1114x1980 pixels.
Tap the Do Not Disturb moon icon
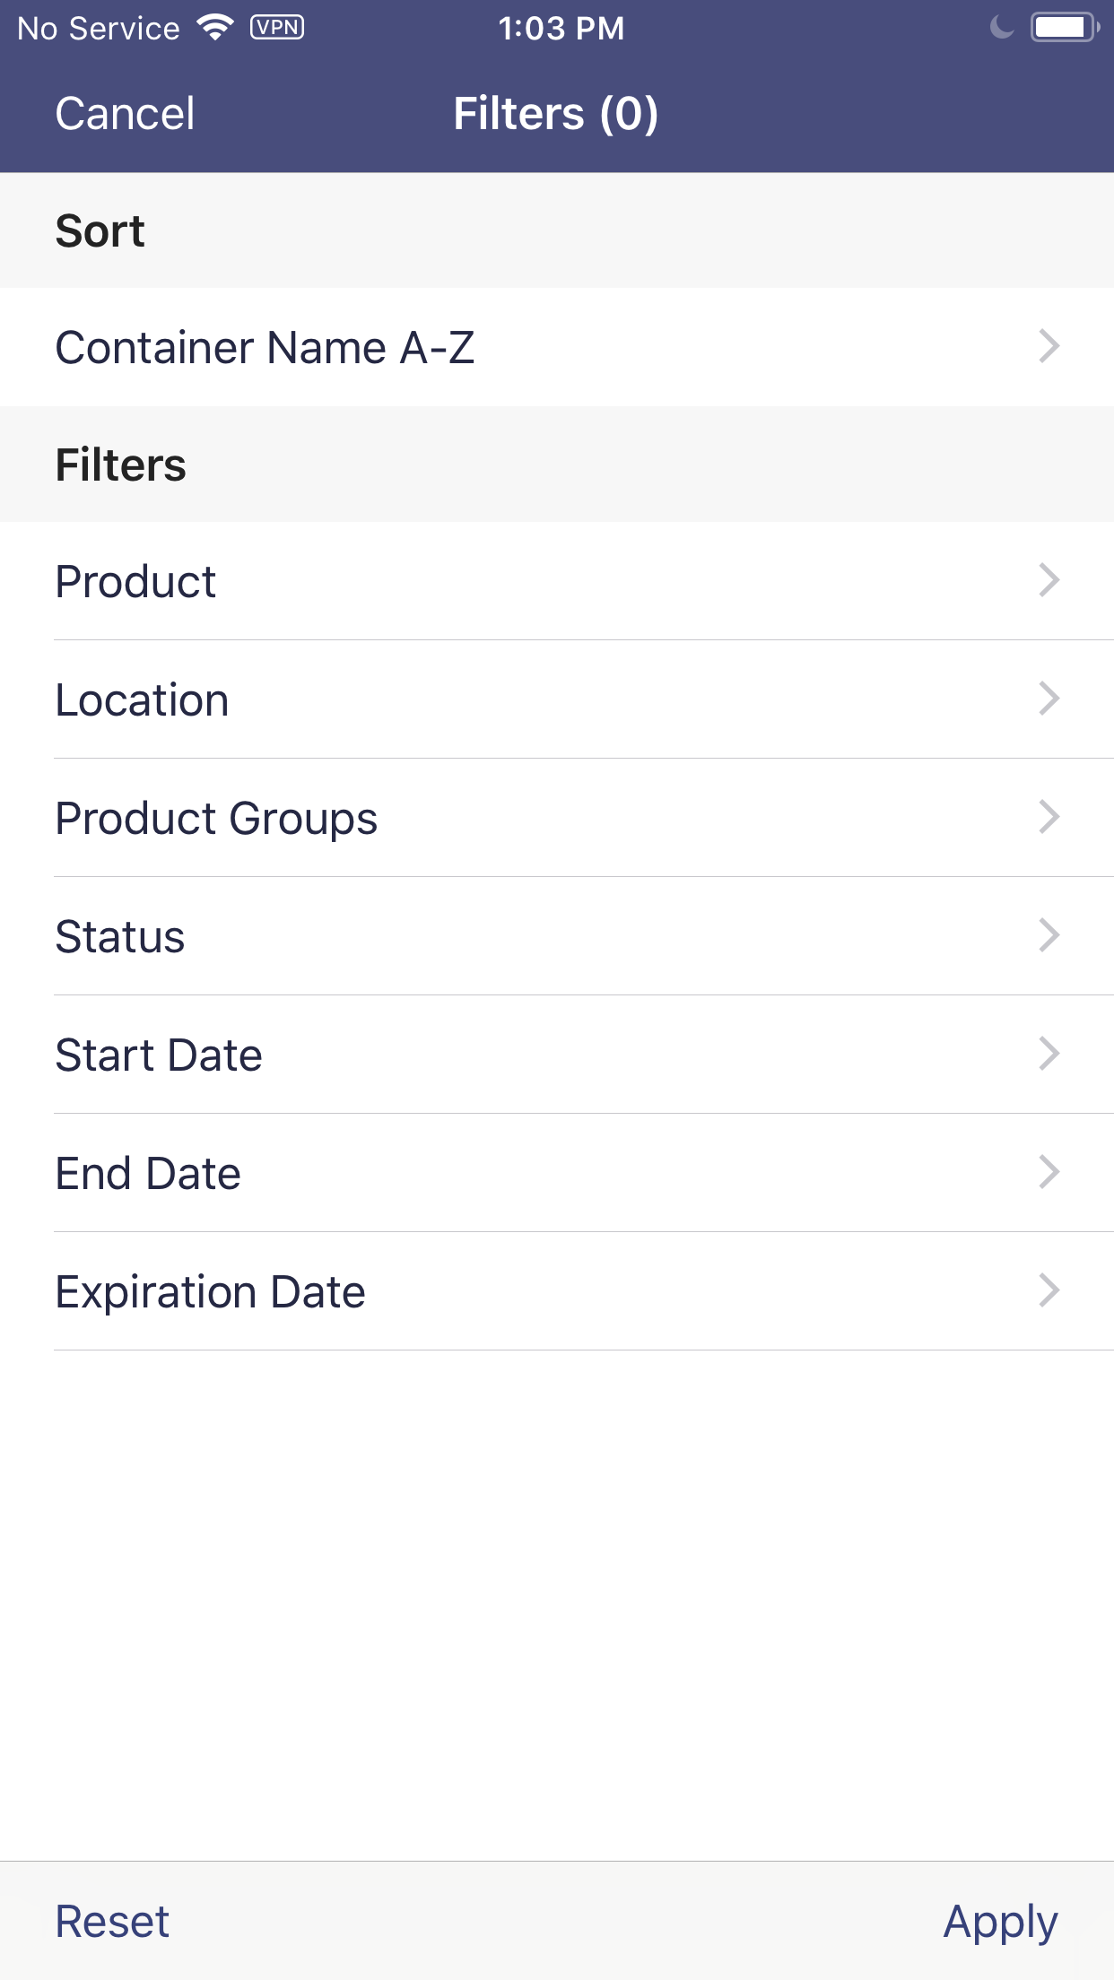(x=1002, y=28)
